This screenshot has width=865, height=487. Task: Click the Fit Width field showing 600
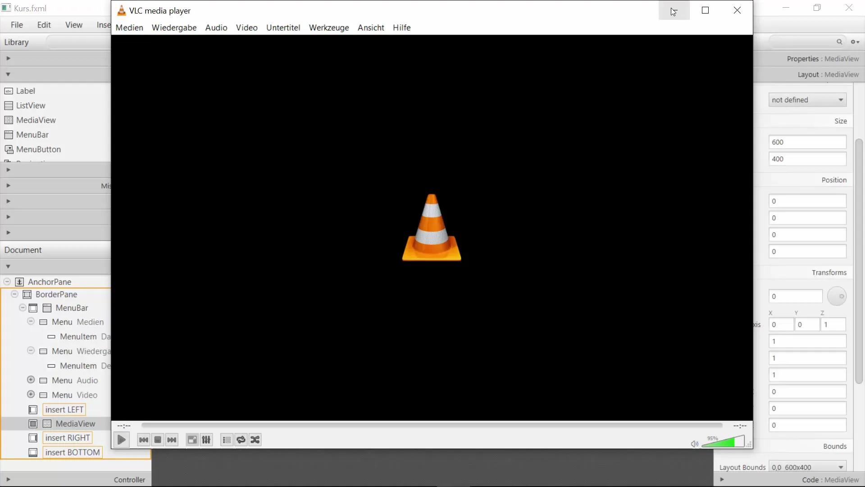807,142
